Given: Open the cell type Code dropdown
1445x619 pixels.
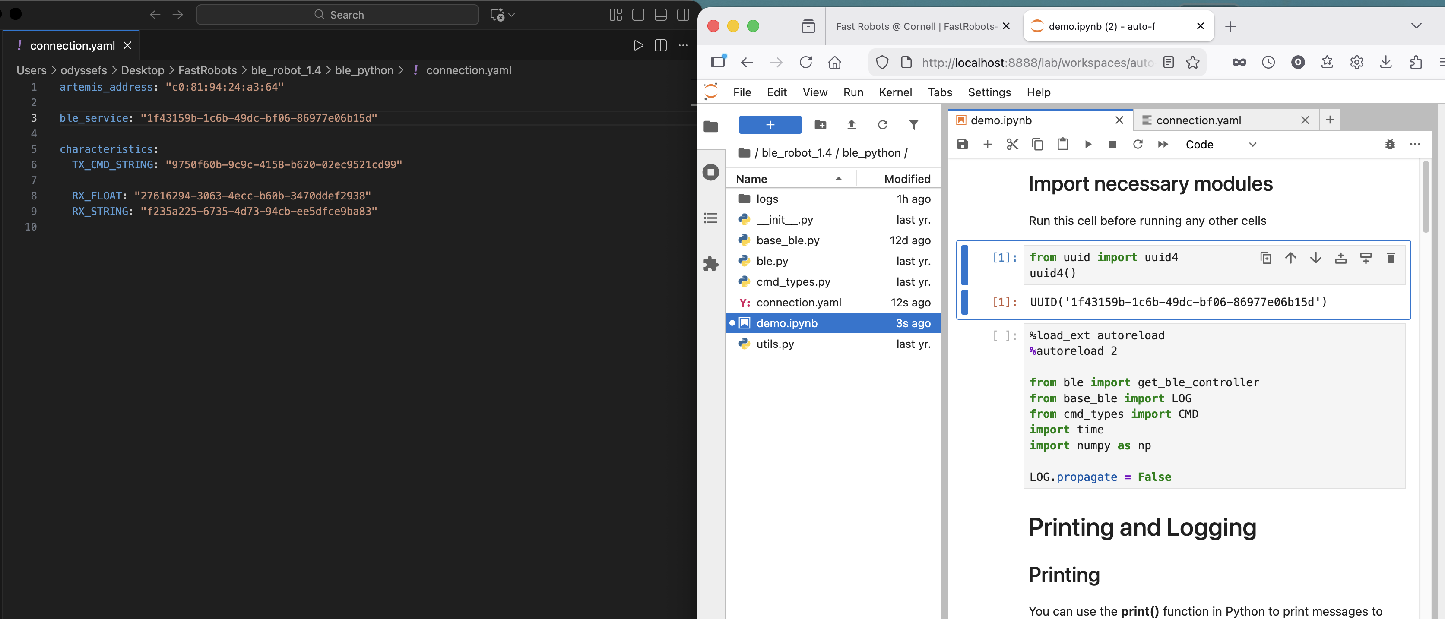Looking at the screenshot, I should tap(1220, 145).
